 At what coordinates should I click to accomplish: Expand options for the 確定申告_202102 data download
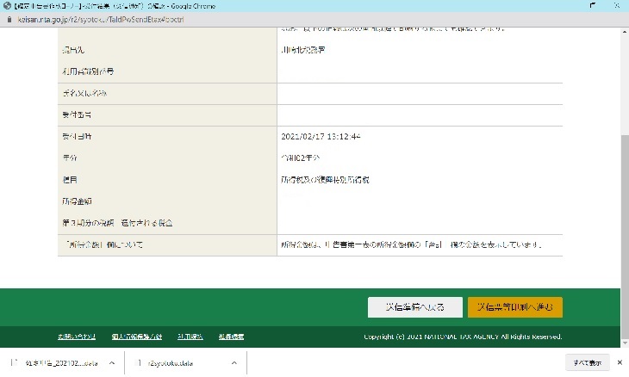(112, 363)
